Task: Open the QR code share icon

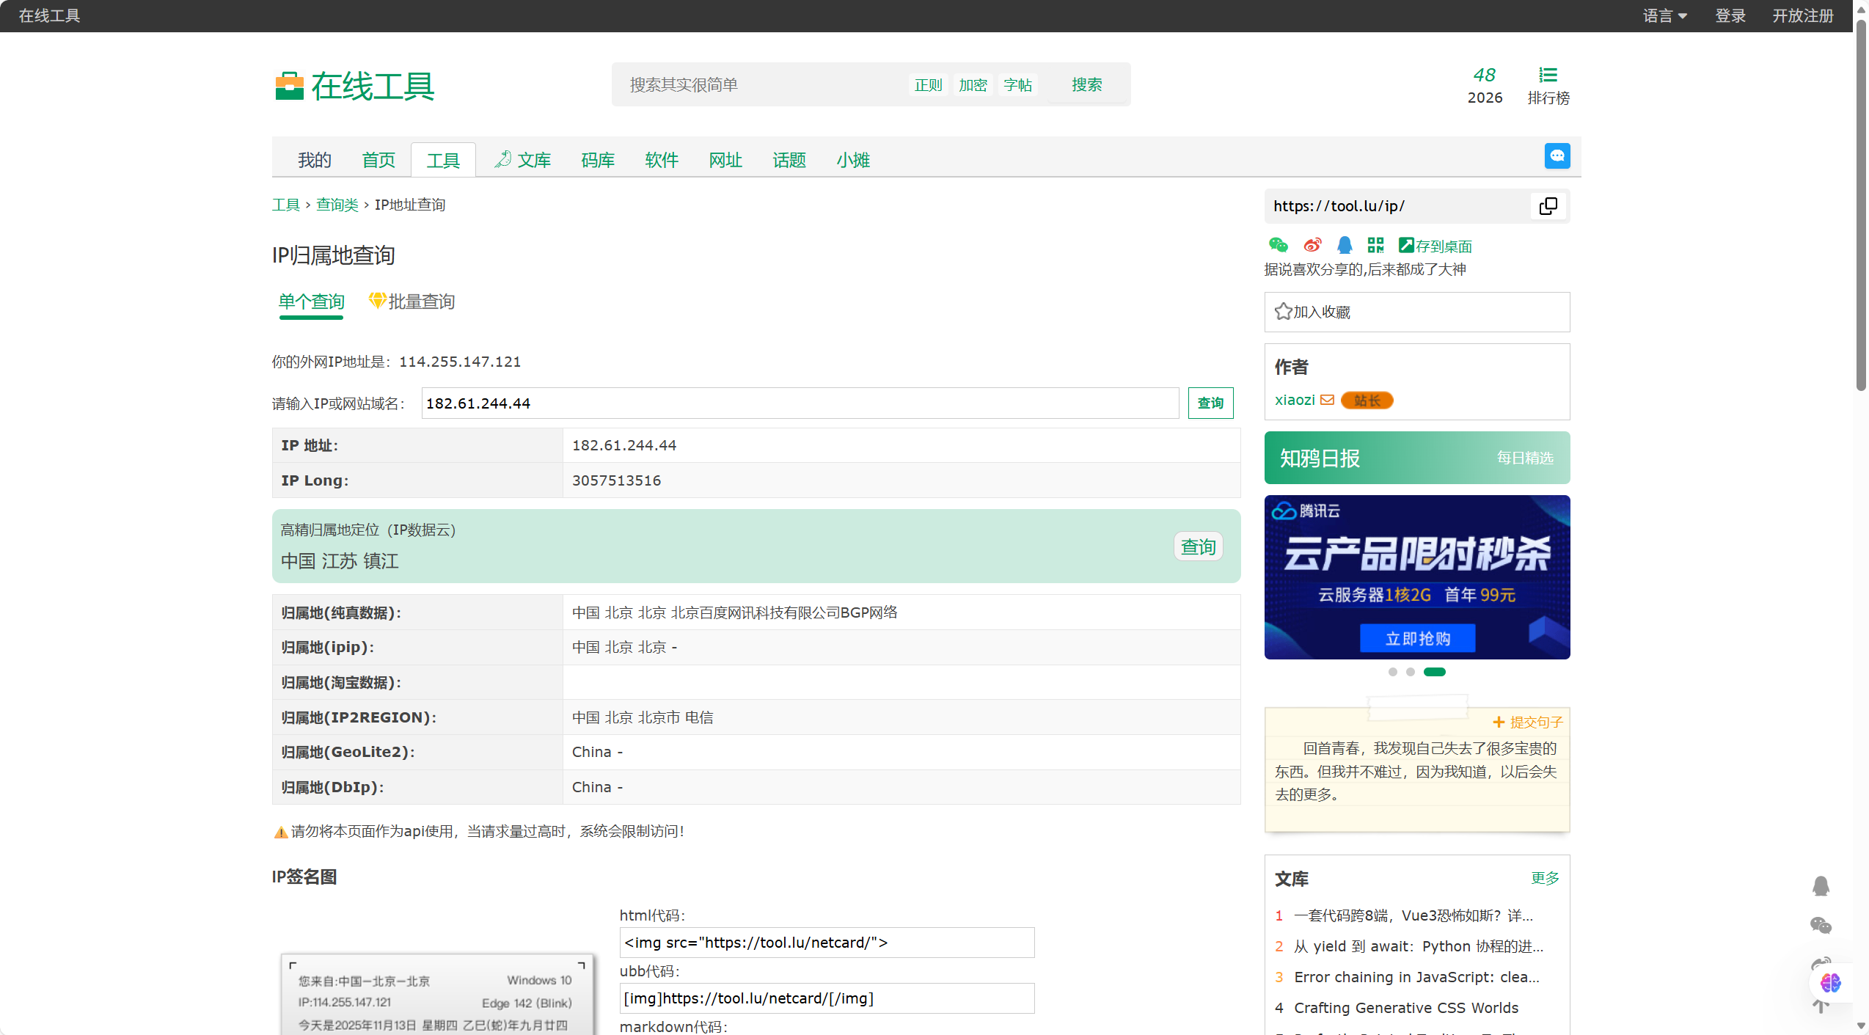Action: point(1375,245)
